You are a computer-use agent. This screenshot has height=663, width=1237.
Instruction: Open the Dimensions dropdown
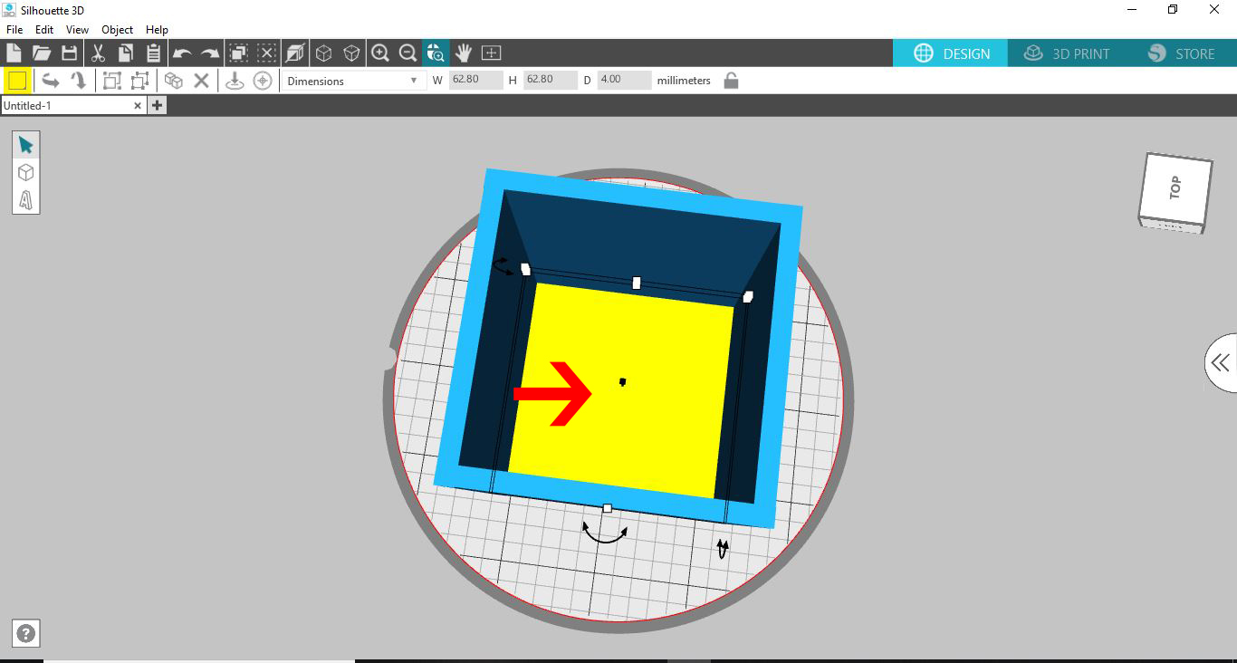point(353,81)
